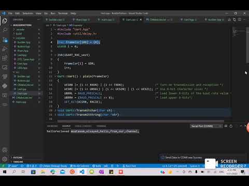Open the Search view in activity bar

[5, 30]
